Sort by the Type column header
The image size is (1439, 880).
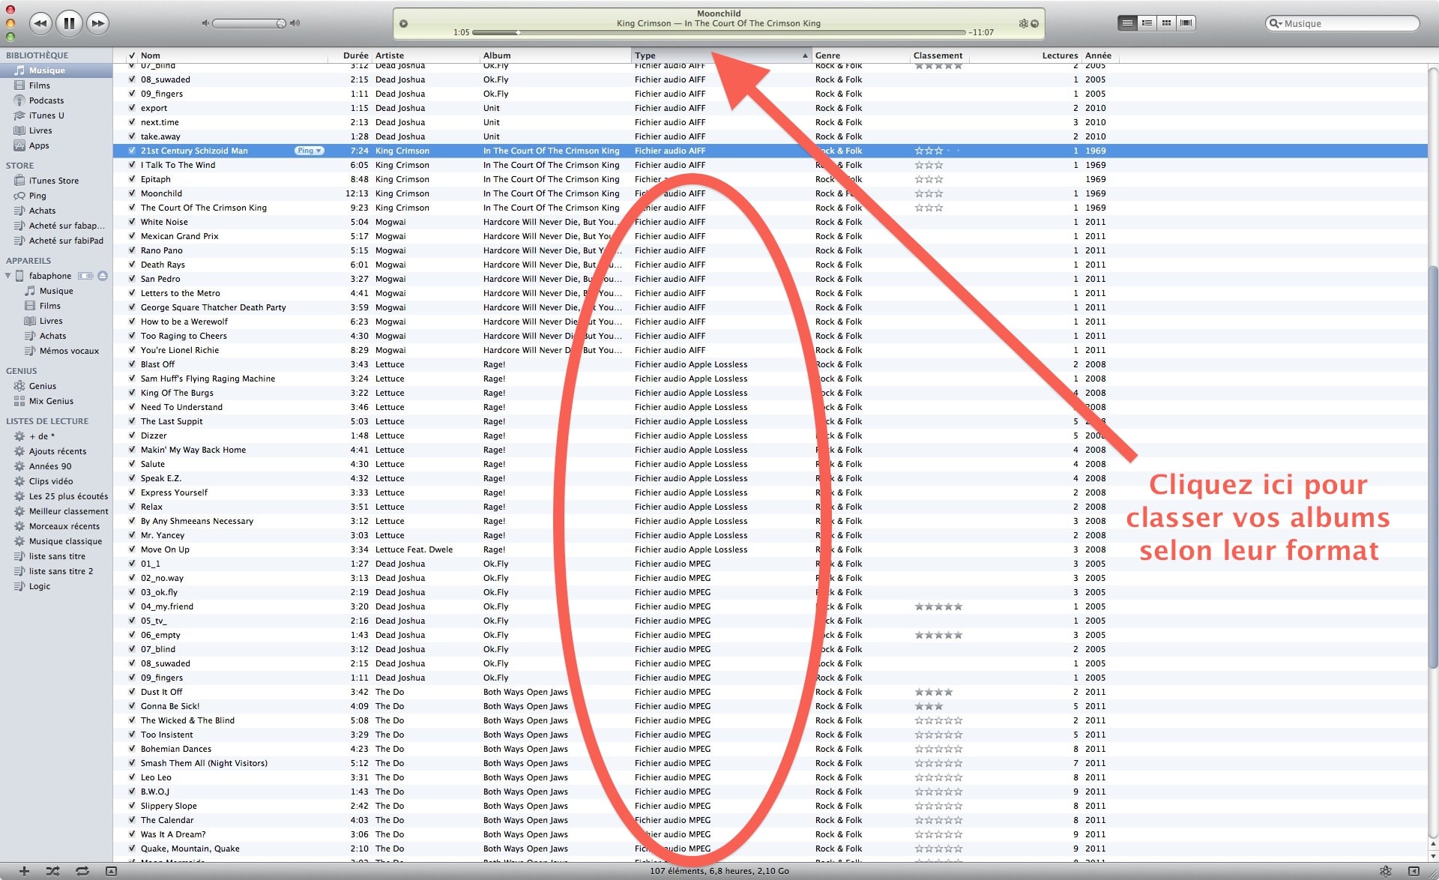721,55
